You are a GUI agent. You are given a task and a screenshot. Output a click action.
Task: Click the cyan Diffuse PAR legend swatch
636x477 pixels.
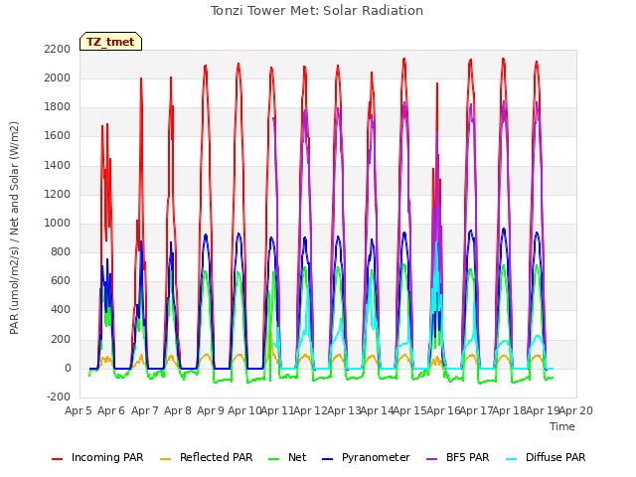(512, 459)
